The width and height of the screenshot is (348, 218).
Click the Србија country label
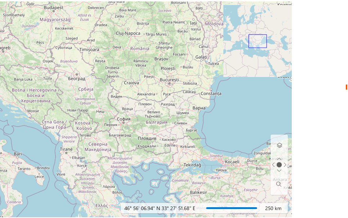(86, 89)
